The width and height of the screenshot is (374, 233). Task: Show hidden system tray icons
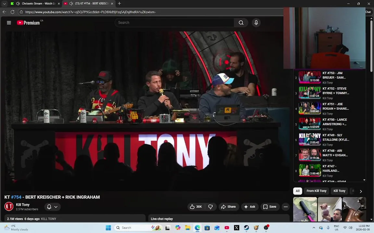click(314, 228)
